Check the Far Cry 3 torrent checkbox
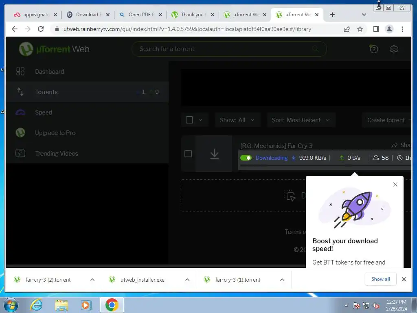Screen dimensions: 417x313 [188, 154]
